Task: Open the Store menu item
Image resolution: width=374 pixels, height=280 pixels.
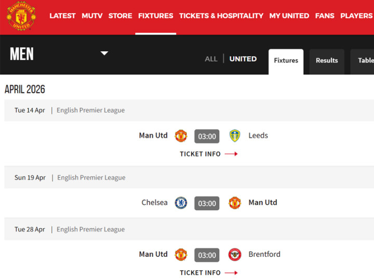Action: 120,16
